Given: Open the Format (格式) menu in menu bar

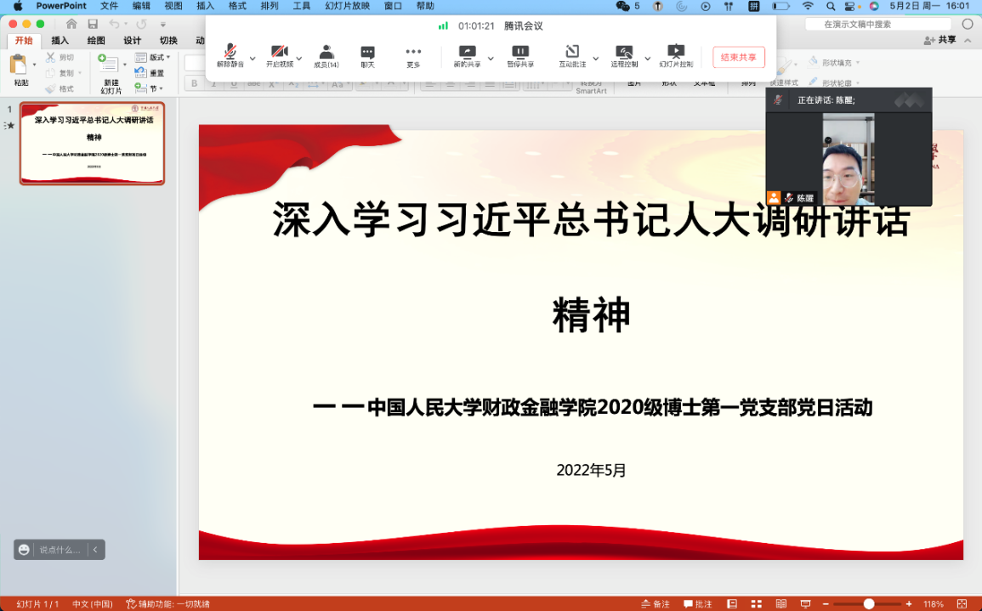Looking at the screenshot, I should [x=237, y=6].
